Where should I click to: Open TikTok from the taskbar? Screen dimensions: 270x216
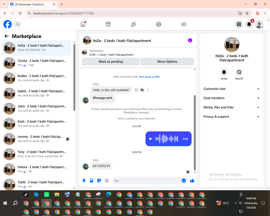click(x=26, y=194)
